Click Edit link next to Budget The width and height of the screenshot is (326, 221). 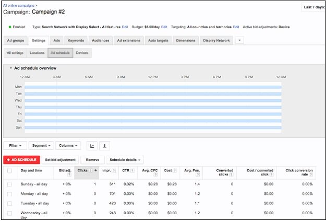click(164, 27)
